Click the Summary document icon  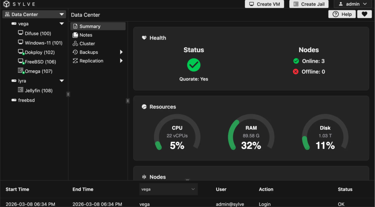75,26
